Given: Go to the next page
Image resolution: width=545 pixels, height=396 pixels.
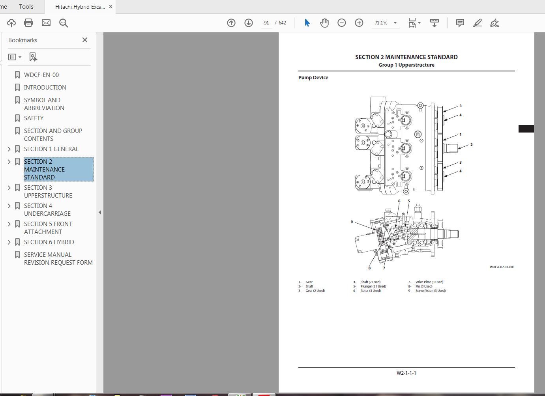Looking at the screenshot, I should click(248, 22).
